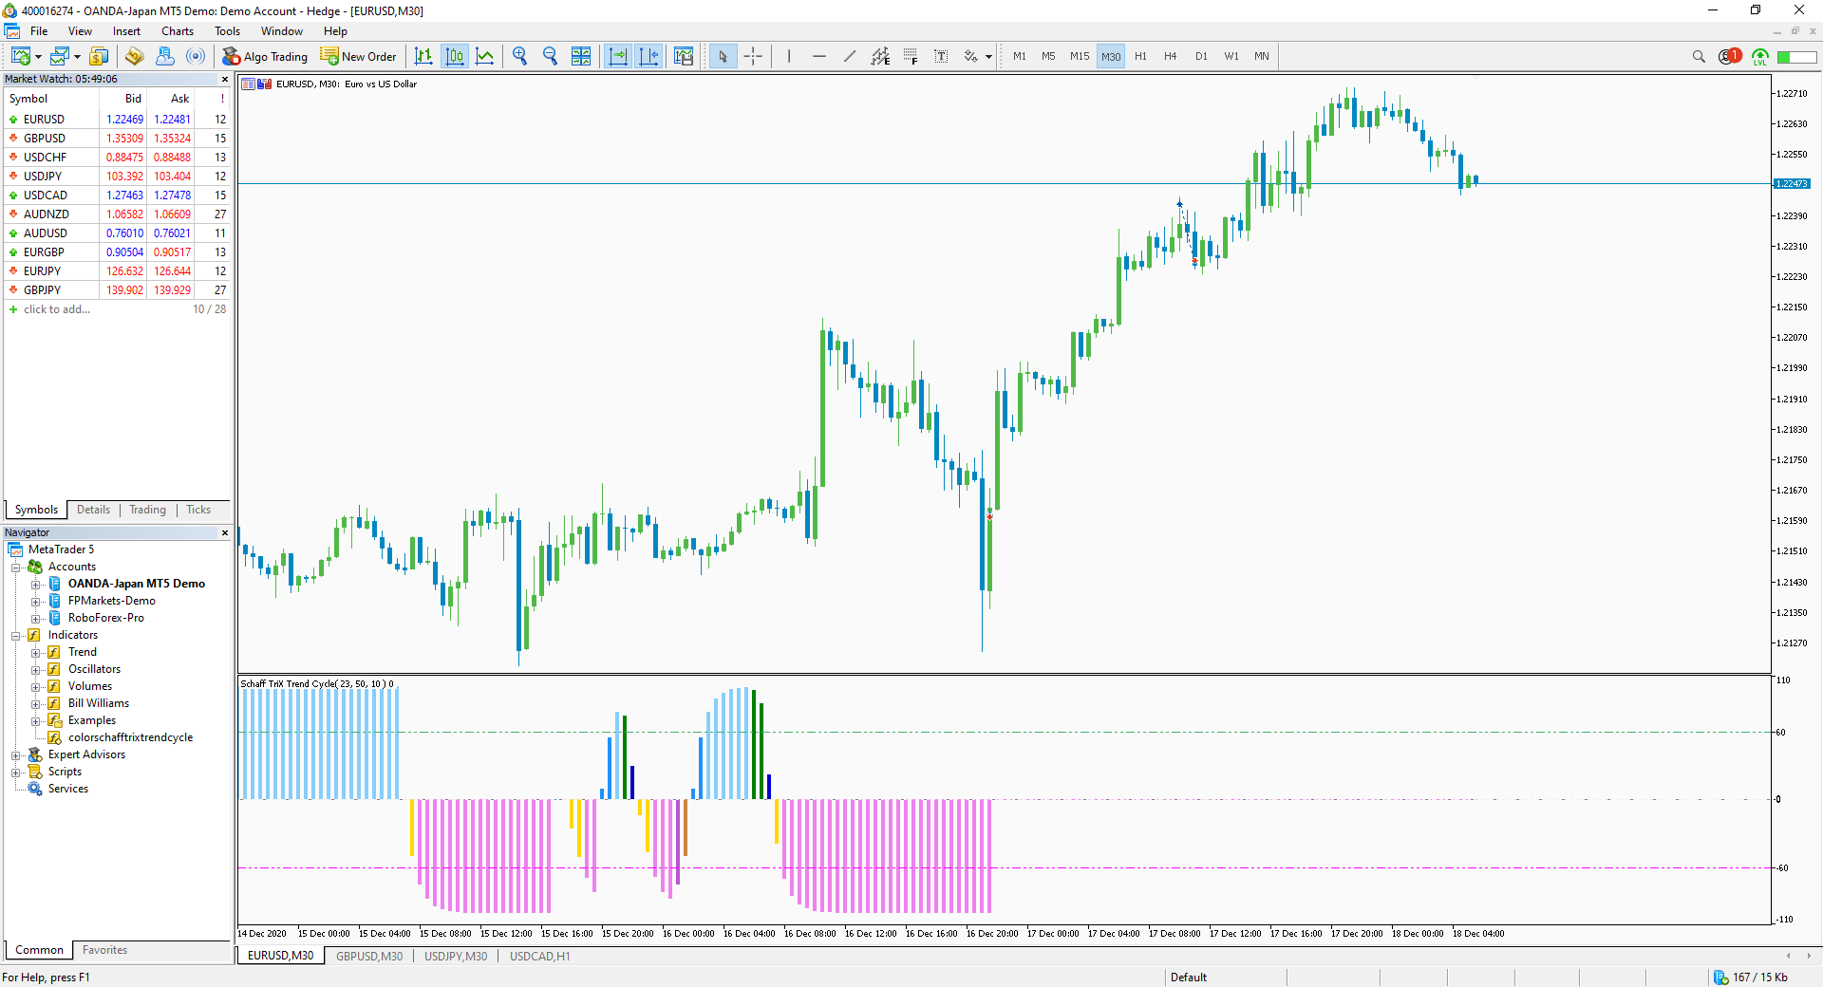The height and width of the screenshot is (987, 1823).
Task: Zoom in on the chart
Action: (x=519, y=56)
